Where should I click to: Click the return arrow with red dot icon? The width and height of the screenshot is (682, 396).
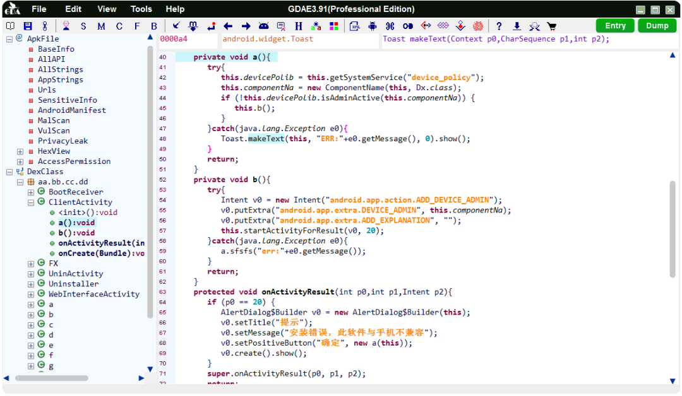212,26
